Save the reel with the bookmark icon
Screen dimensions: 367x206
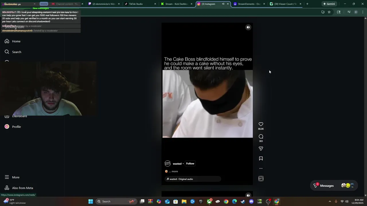pyautogui.click(x=261, y=159)
